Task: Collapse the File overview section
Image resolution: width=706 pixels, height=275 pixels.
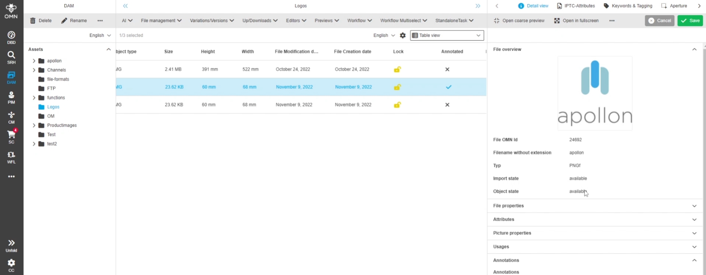Action: pos(694,49)
